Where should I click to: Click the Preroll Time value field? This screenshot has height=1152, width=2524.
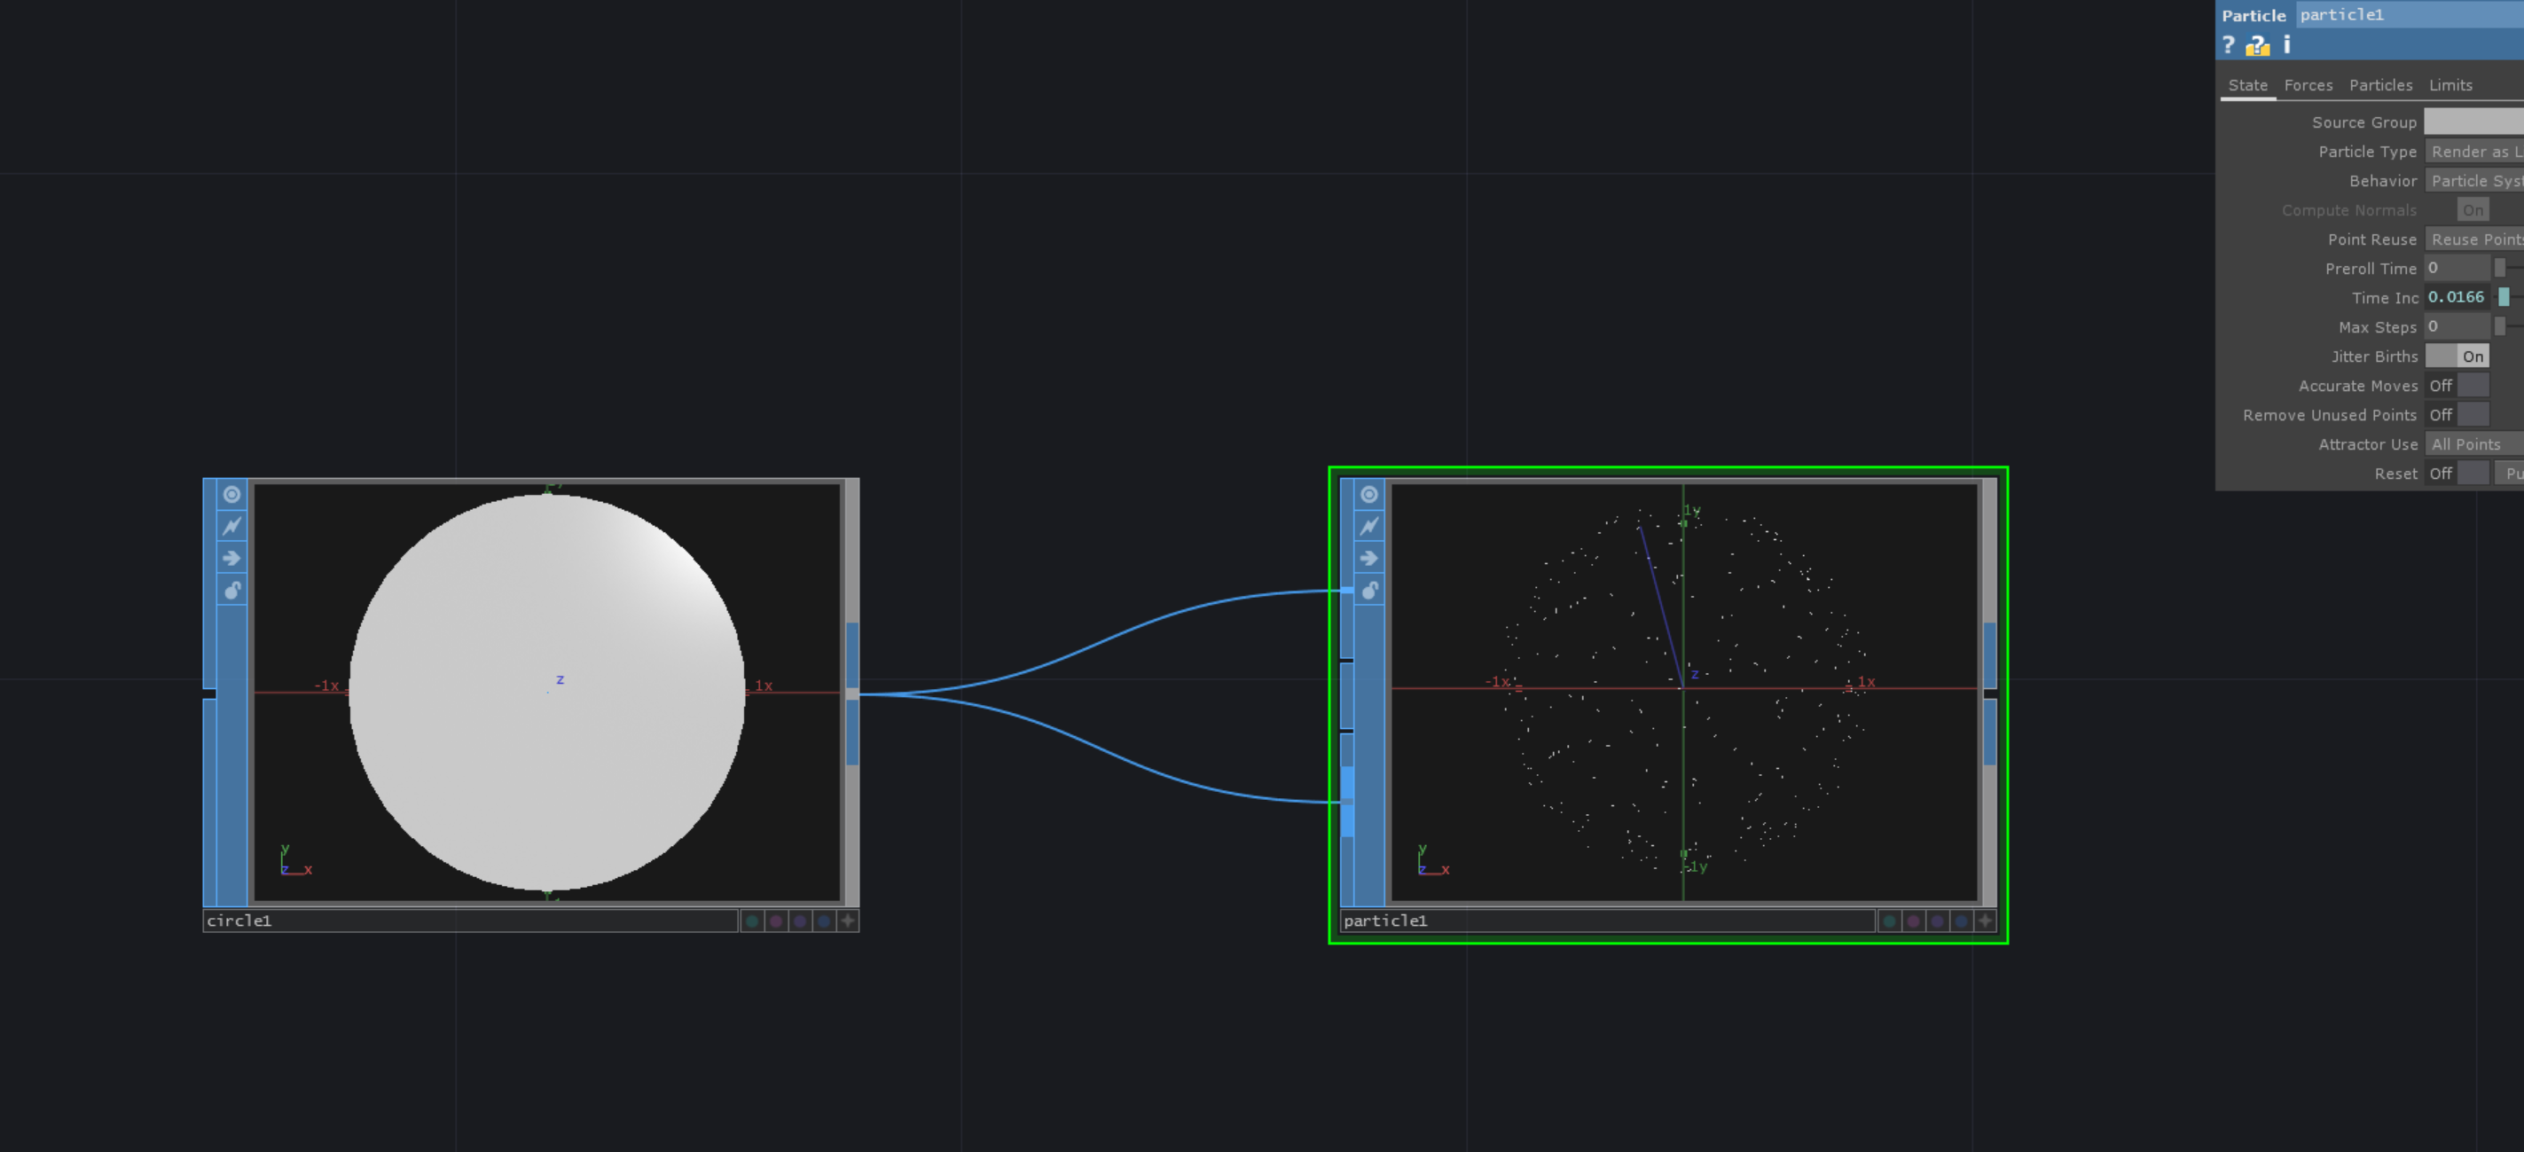[2457, 268]
